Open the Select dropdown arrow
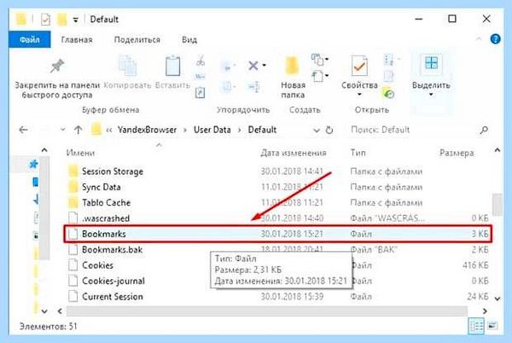512x343 pixels. coord(431,95)
